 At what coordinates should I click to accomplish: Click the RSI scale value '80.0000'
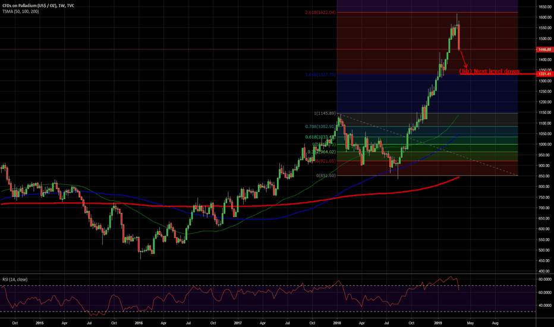pos(545,279)
